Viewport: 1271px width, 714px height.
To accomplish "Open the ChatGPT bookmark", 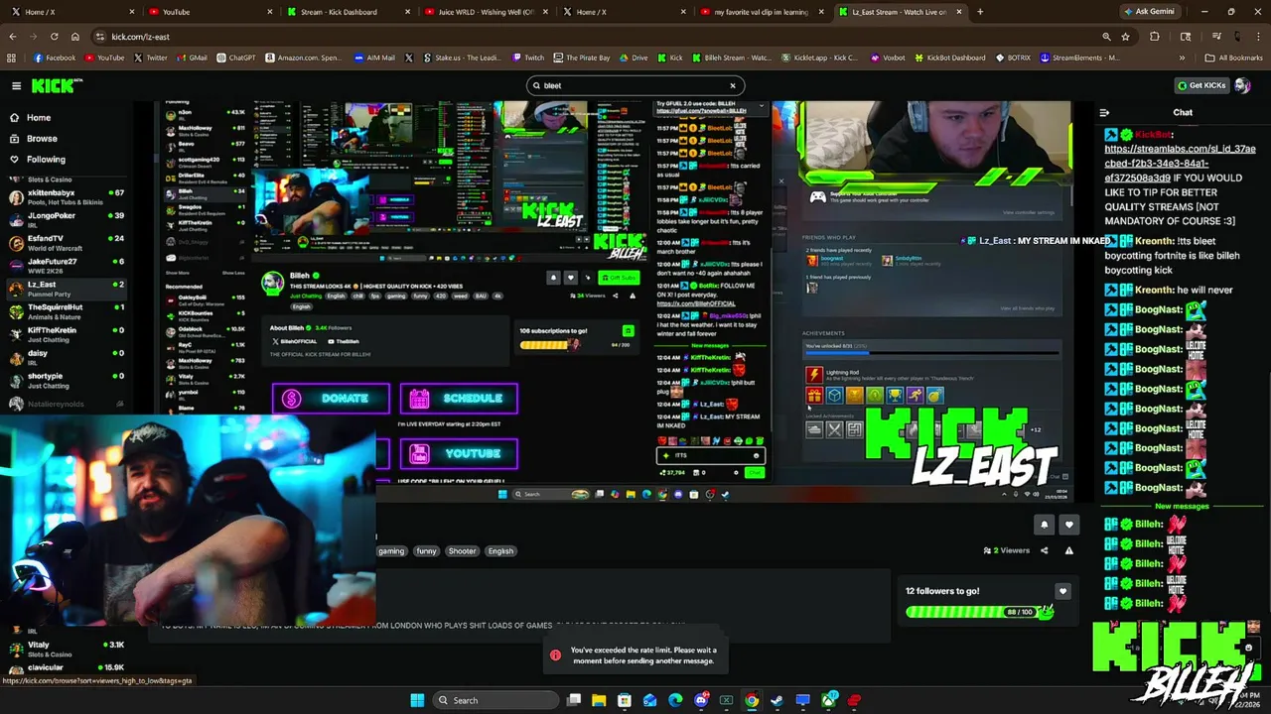I will pos(236,58).
